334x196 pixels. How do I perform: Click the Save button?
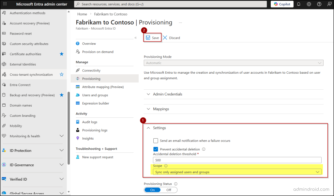pos(152,37)
